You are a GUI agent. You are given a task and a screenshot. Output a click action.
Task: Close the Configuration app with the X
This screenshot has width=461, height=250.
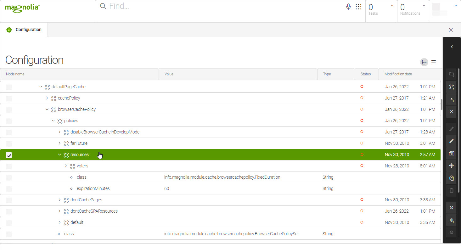click(451, 30)
